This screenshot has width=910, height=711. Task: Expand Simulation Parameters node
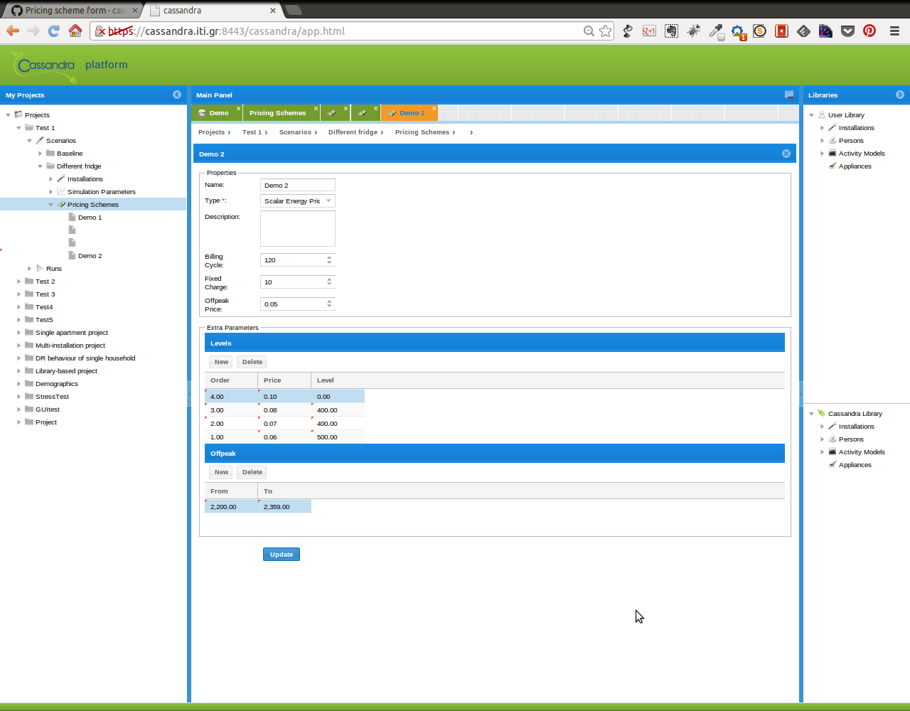coord(50,192)
